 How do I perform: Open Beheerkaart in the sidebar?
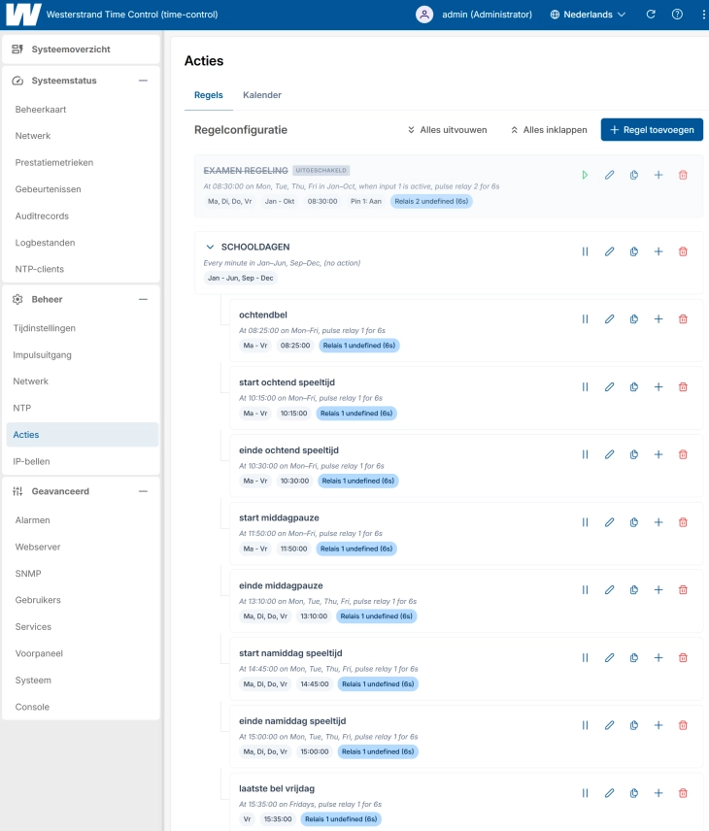(41, 109)
